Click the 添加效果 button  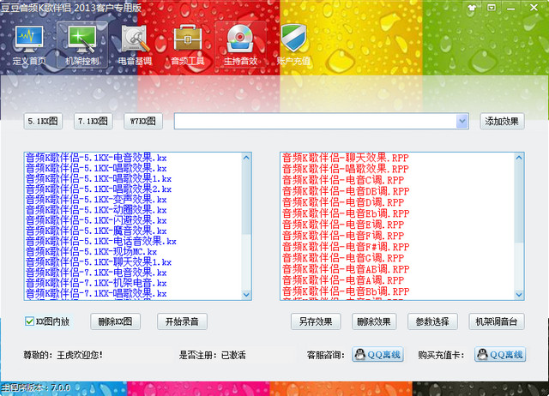click(x=501, y=122)
